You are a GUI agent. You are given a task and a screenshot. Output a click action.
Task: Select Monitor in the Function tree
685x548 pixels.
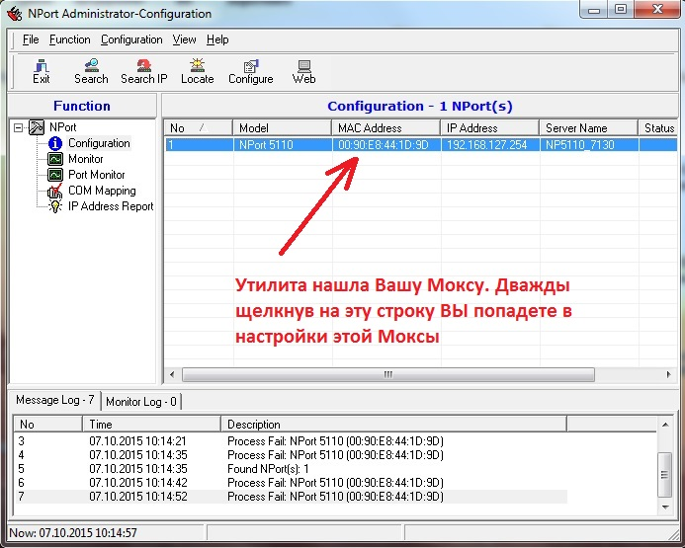pyautogui.click(x=85, y=159)
